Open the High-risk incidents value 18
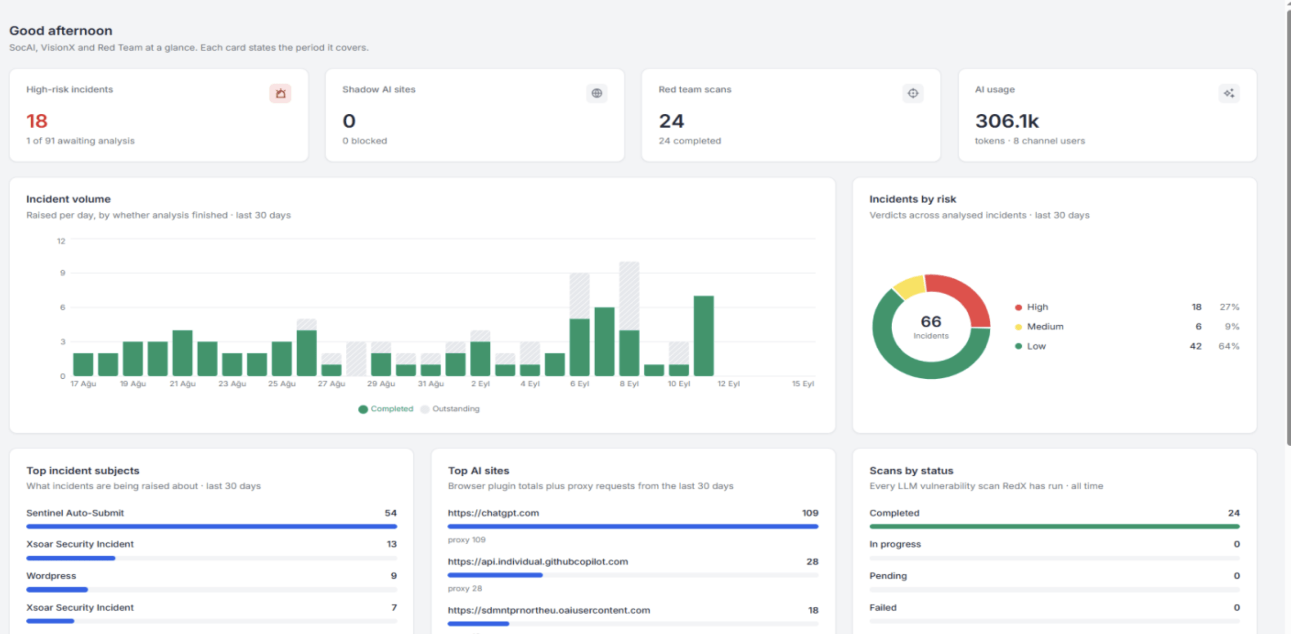1291x634 pixels. pyautogui.click(x=37, y=121)
